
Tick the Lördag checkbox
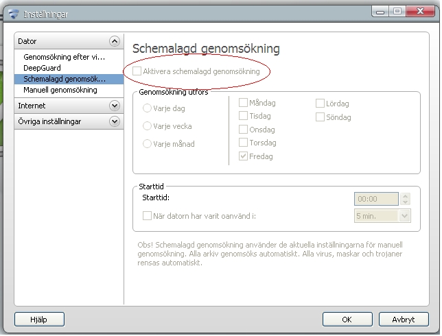tap(320, 104)
